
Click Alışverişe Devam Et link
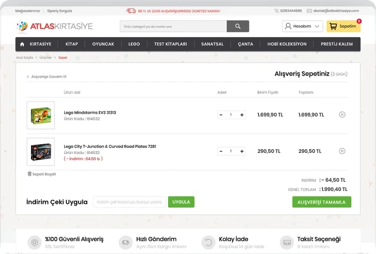coord(47,77)
